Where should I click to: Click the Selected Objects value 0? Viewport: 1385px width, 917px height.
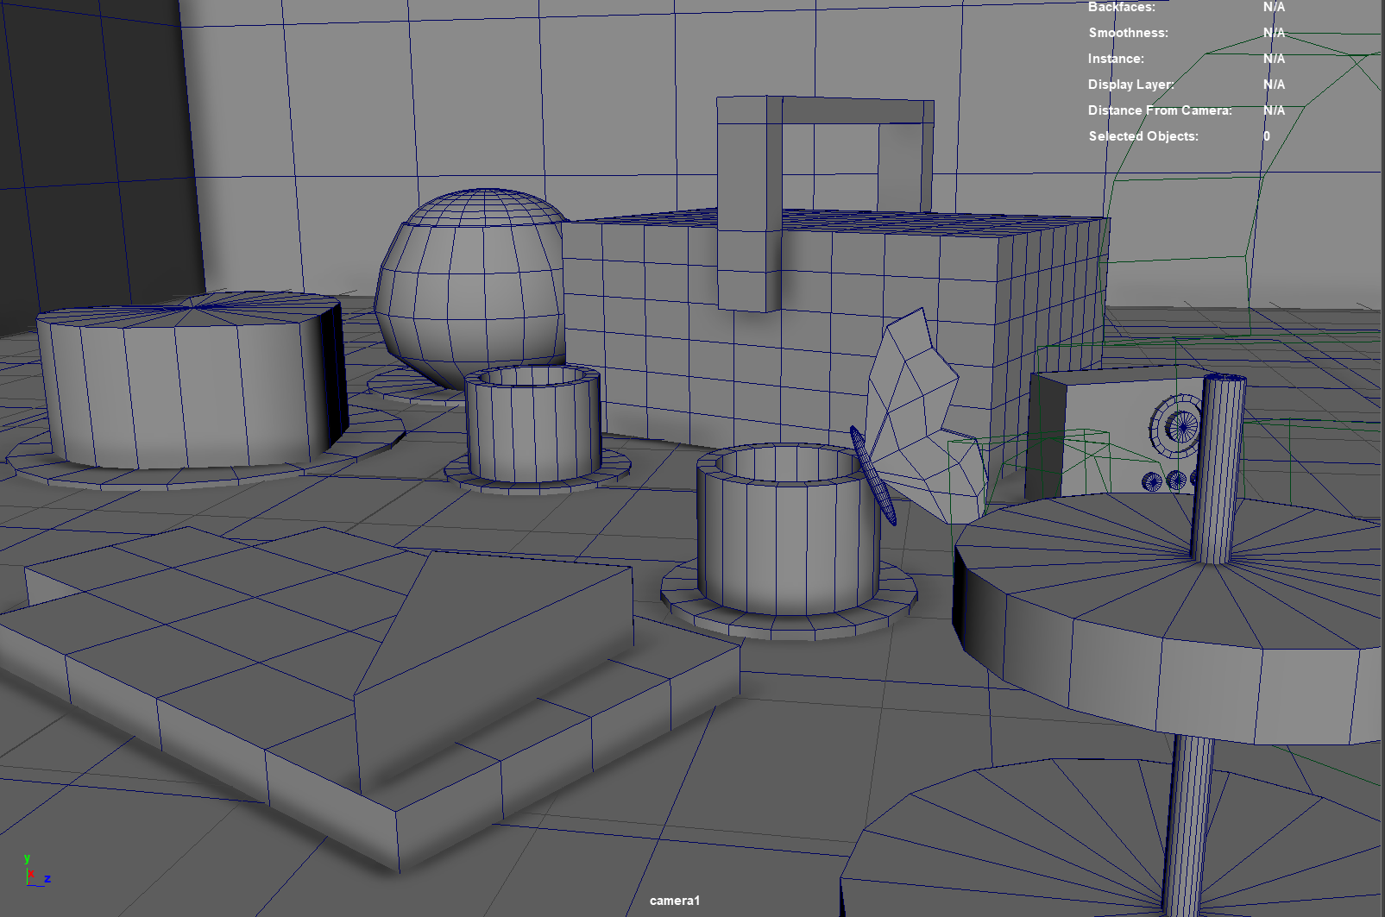[x=1267, y=136]
